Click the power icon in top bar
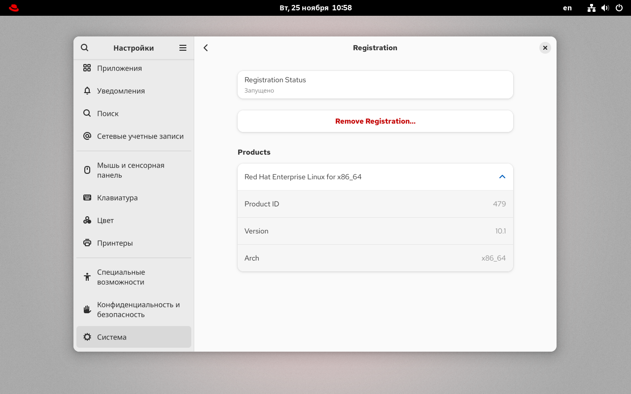 click(x=619, y=8)
